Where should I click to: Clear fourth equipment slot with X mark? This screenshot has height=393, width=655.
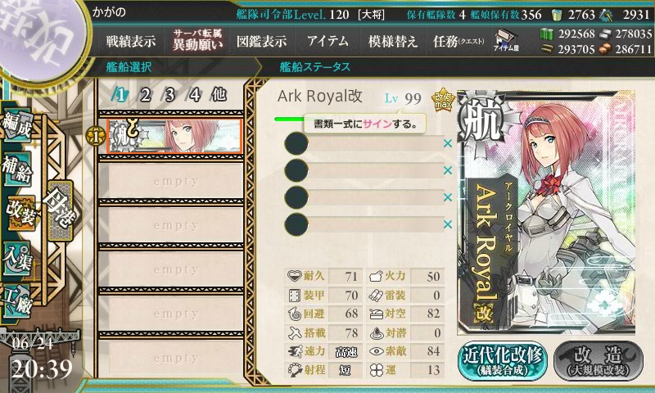448,224
